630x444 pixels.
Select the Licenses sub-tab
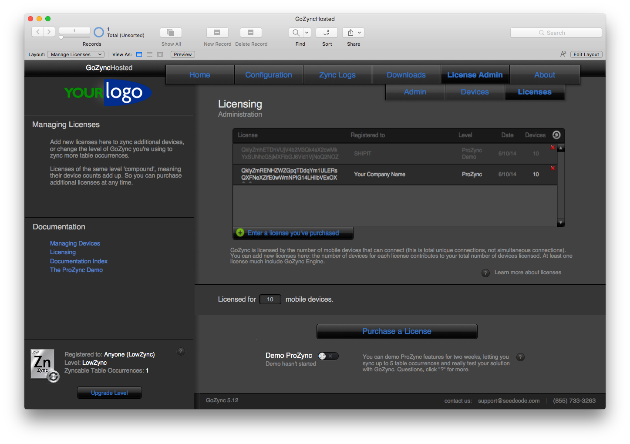[535, 92]
